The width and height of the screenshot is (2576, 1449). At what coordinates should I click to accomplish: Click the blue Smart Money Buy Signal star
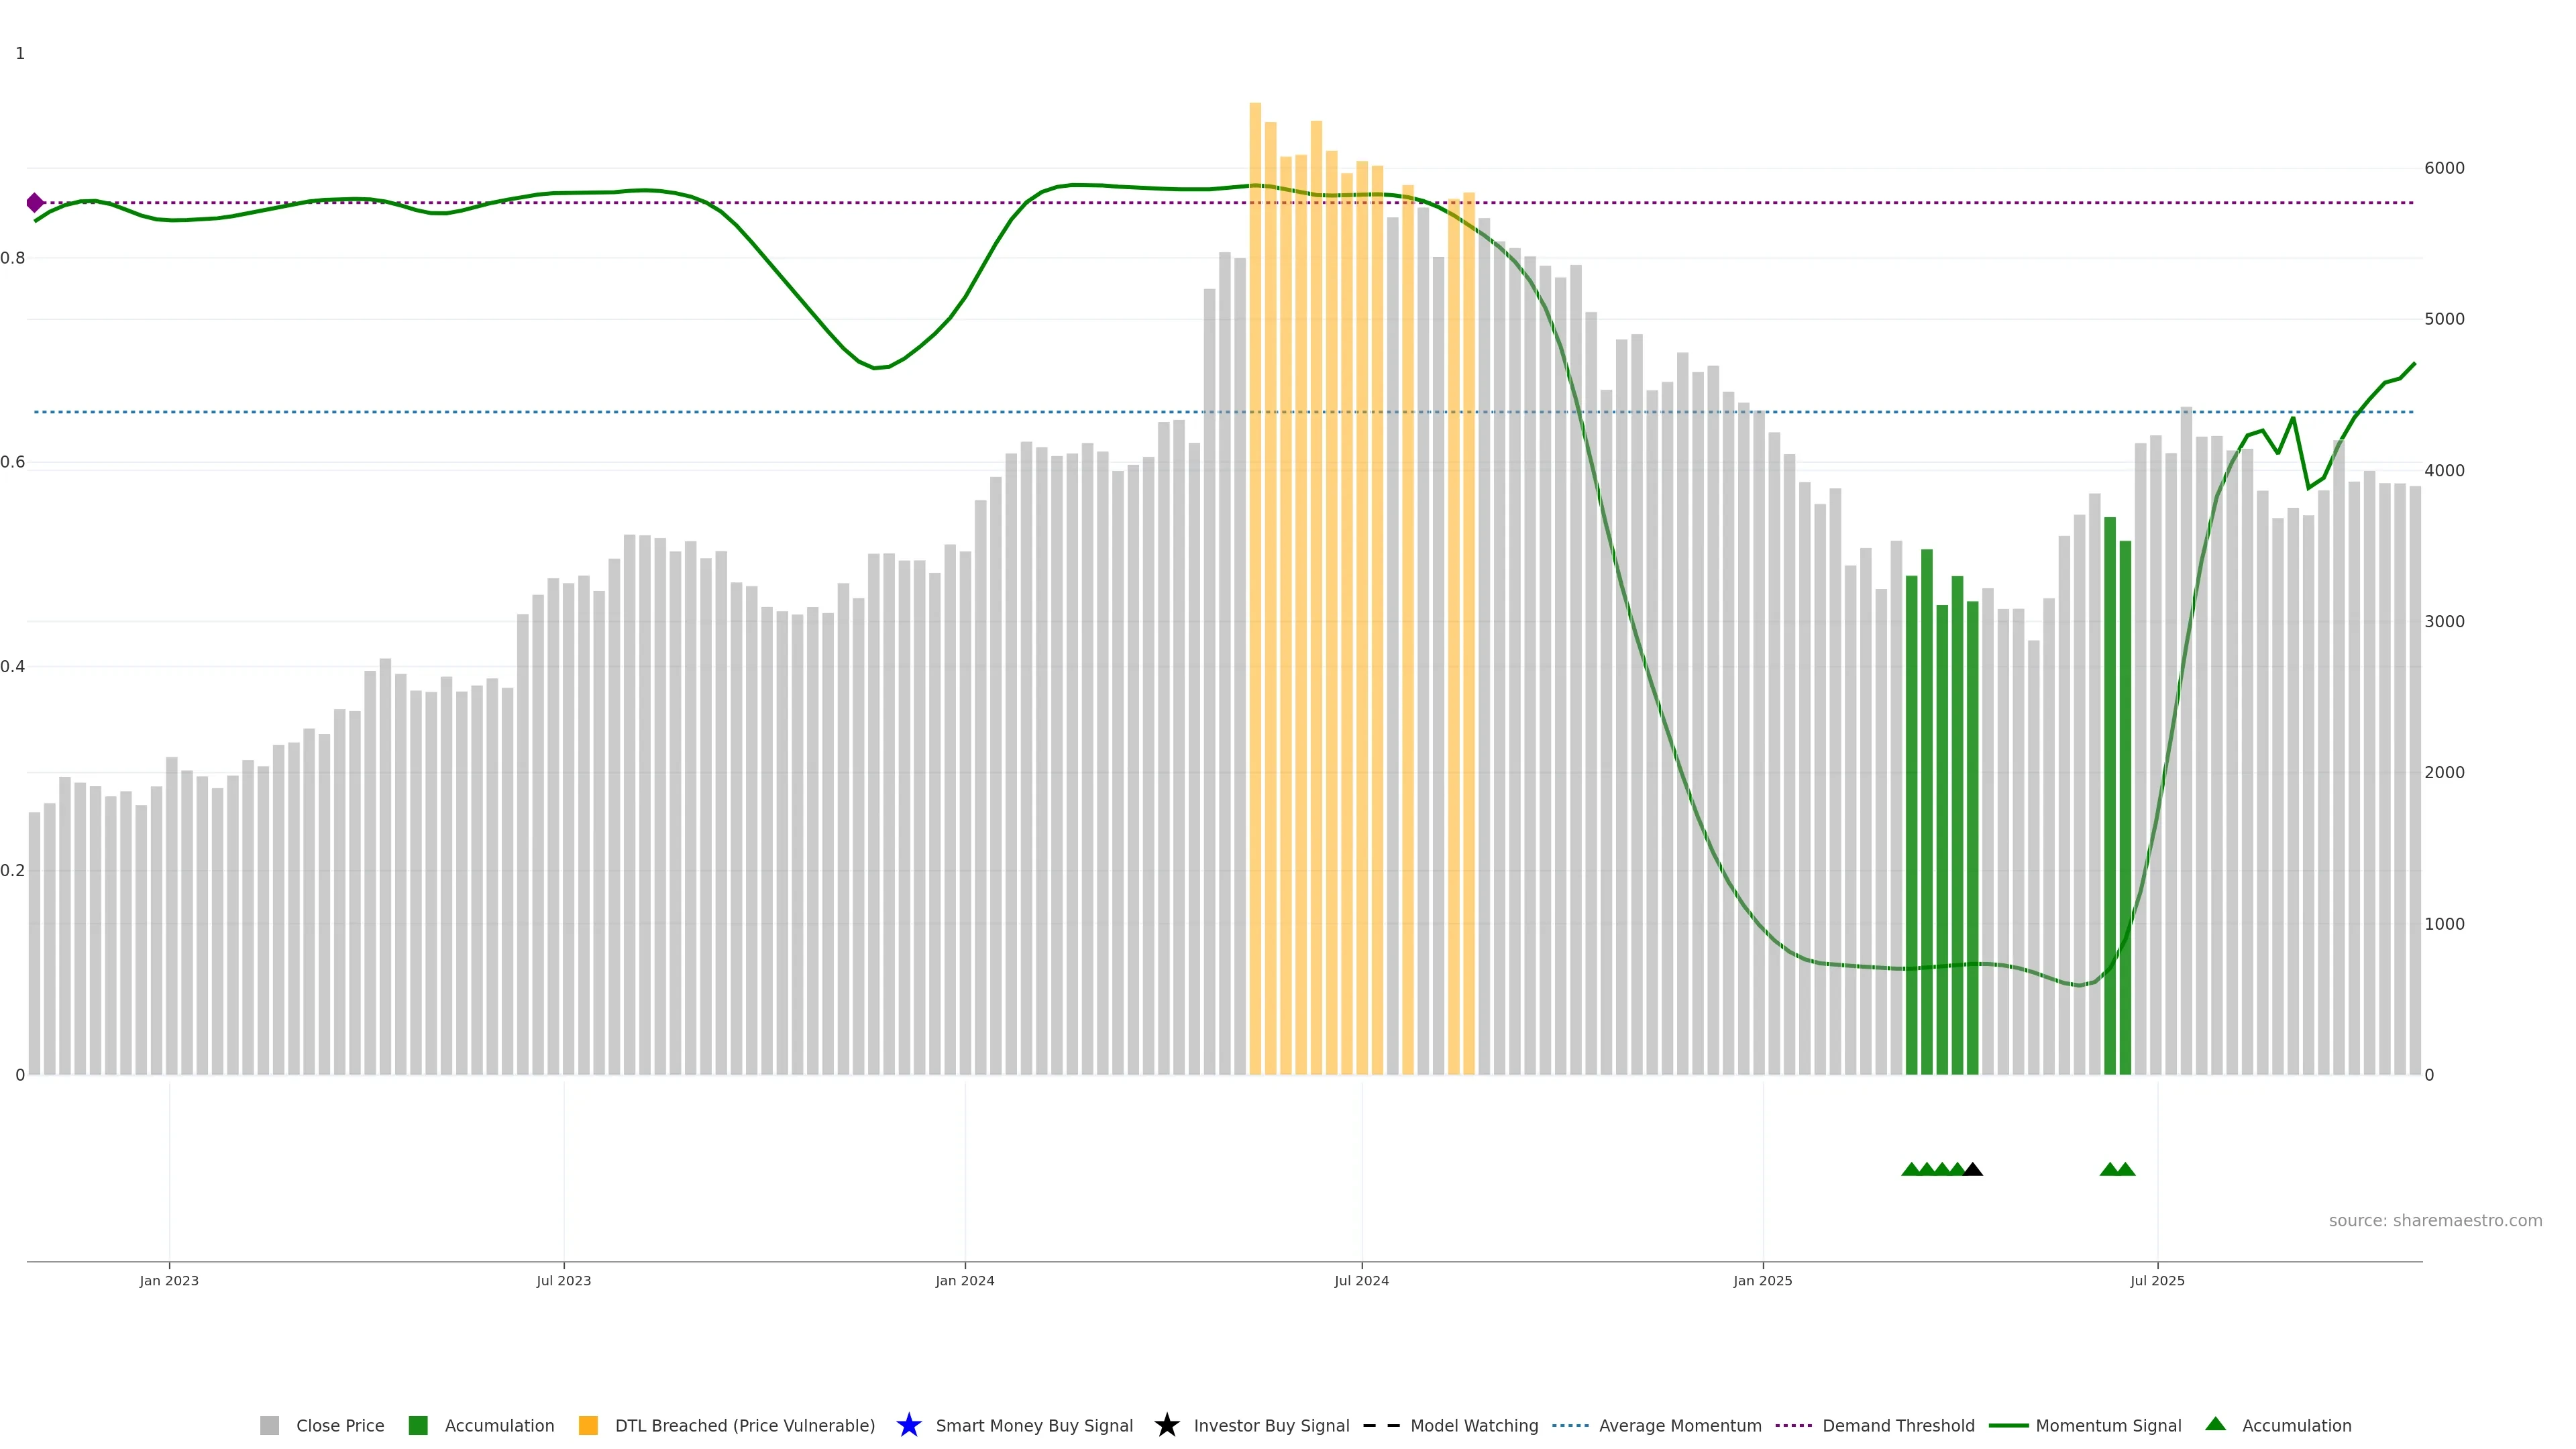coord(909,1425)
